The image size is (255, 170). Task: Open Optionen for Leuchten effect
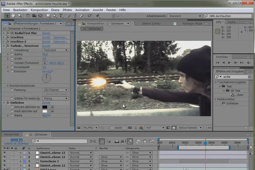(60, 37)
